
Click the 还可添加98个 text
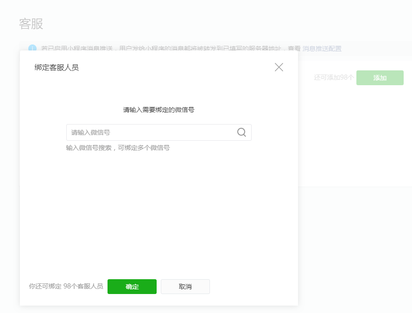334,78
